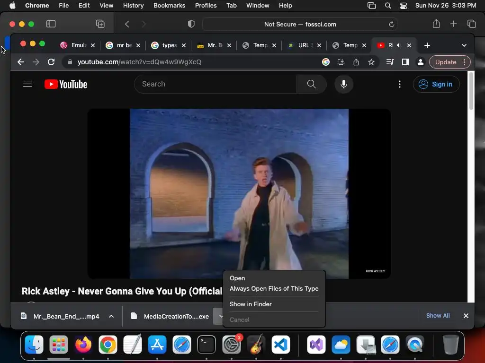Image resolution: width=485 pixels, height=363 pixels.
Task: Open Chrome profile icon
Action: pos(421,62)
